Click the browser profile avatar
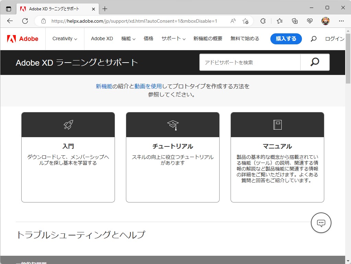Image resolution: width=351 pixels, height=264 pixels. coord(325,21)
